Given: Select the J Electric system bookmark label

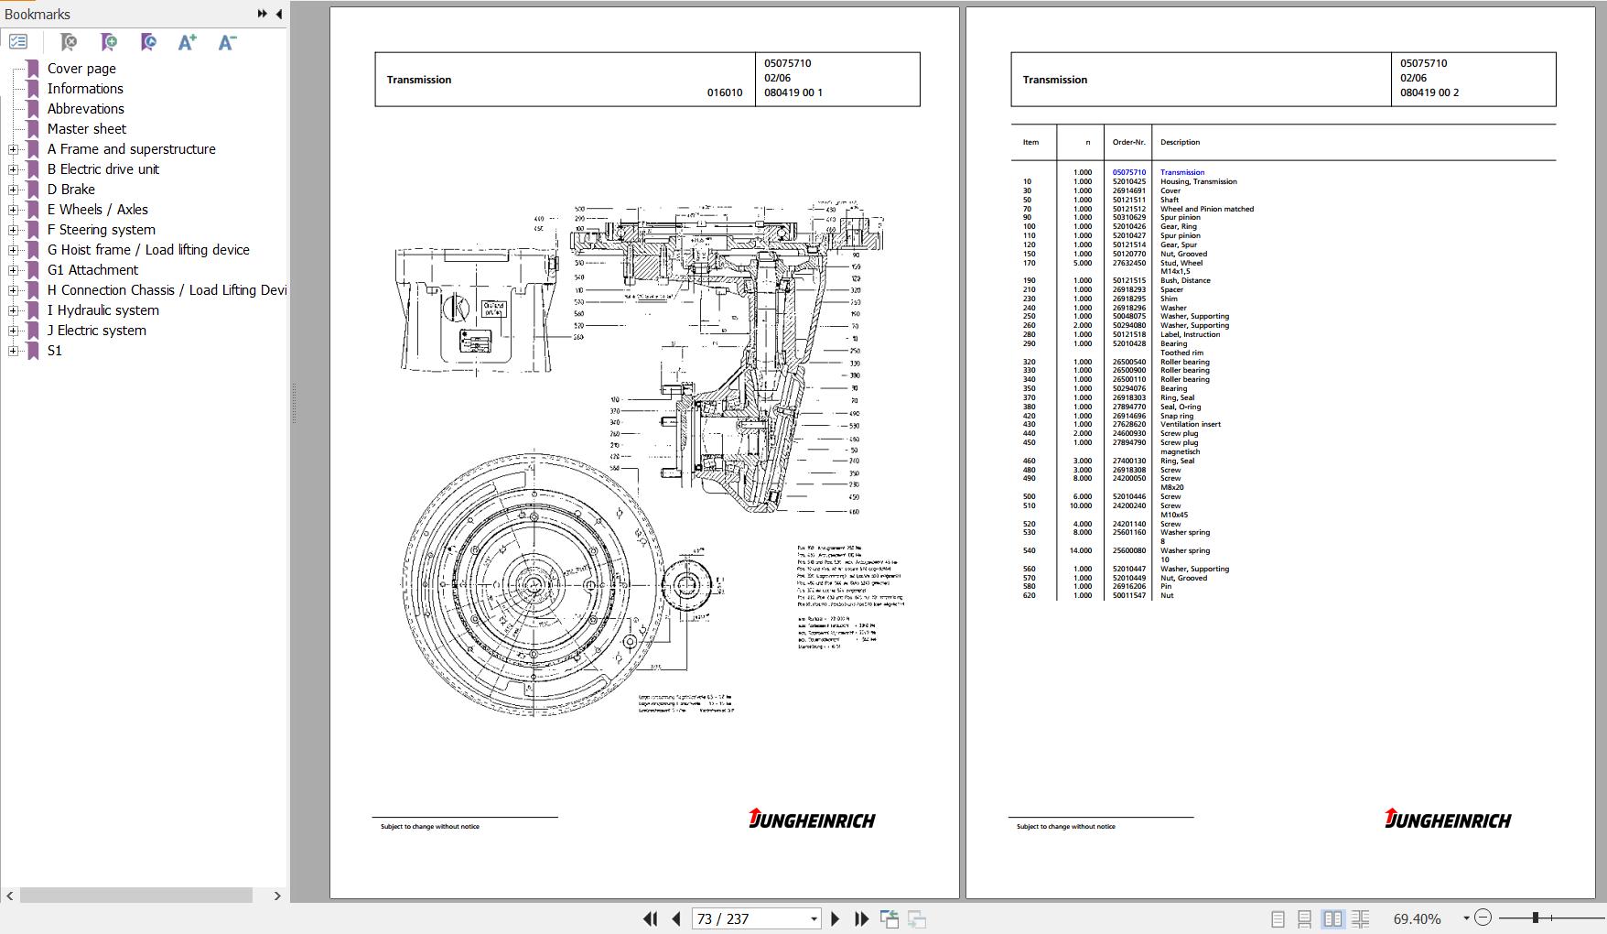Looking at the screenshot, I should click(x=97, y=331).
